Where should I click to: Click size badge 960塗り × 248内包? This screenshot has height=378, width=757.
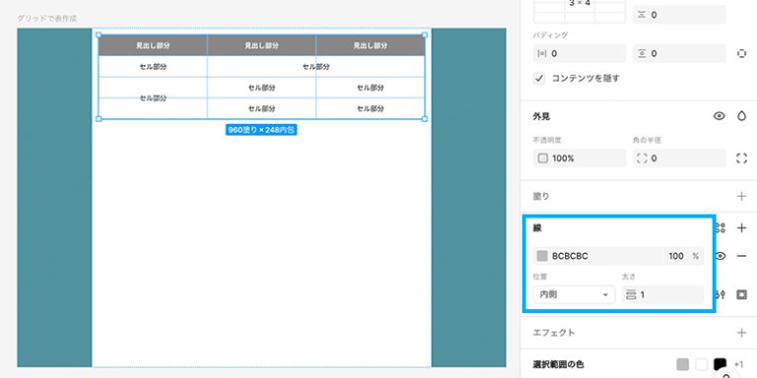[261, 130]
